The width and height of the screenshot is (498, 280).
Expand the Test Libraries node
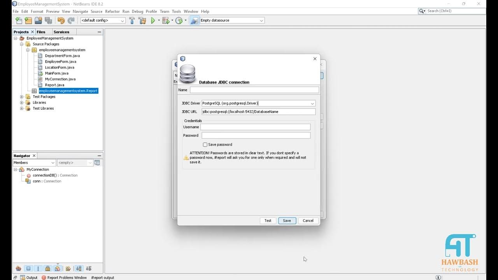tap(22, 108)
